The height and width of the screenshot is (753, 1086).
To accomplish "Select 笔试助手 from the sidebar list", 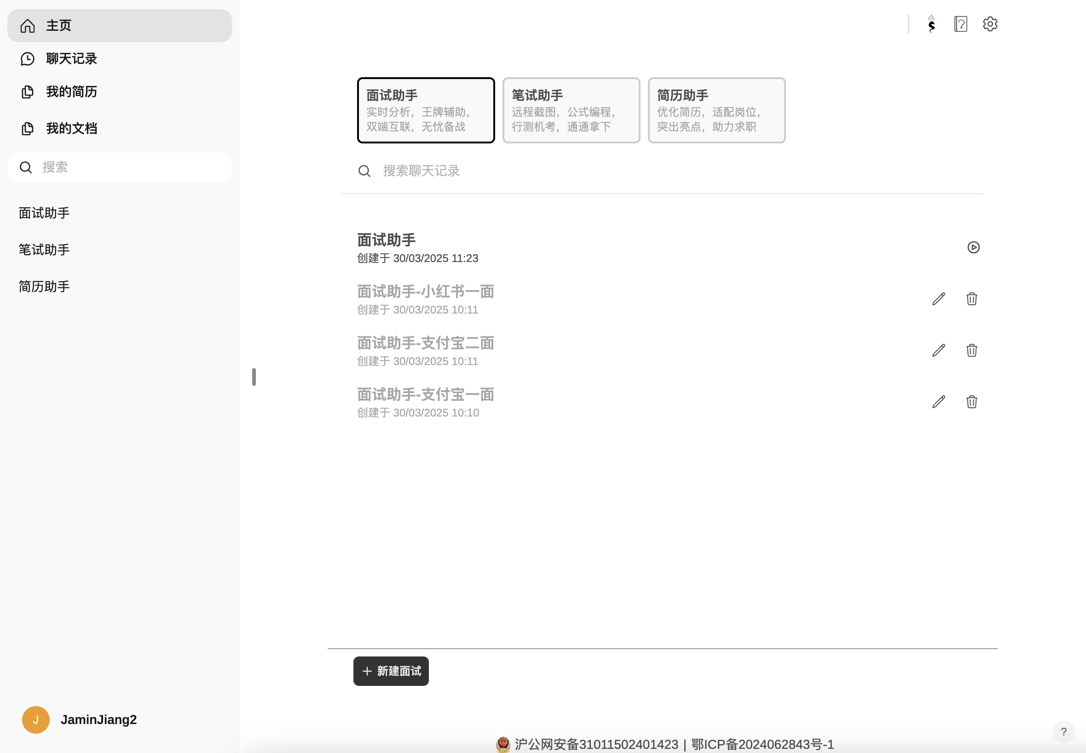I will click(x=43, y=250).
